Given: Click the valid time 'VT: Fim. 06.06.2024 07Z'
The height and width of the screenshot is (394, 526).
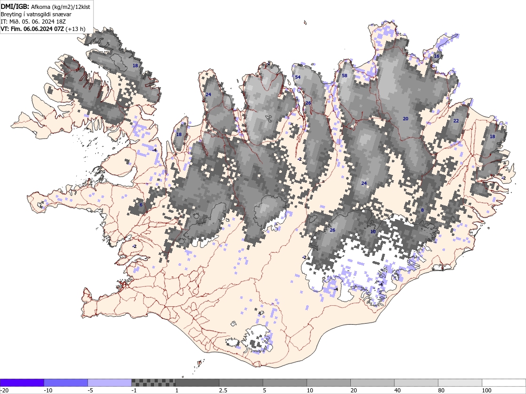Looking at the screenshot, I should point(32,29).
